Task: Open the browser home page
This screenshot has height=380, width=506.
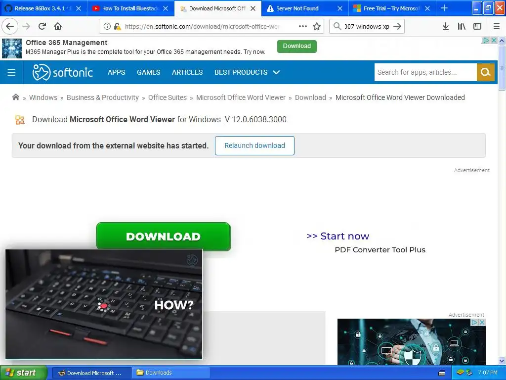Action: click(x=58, y=26)
